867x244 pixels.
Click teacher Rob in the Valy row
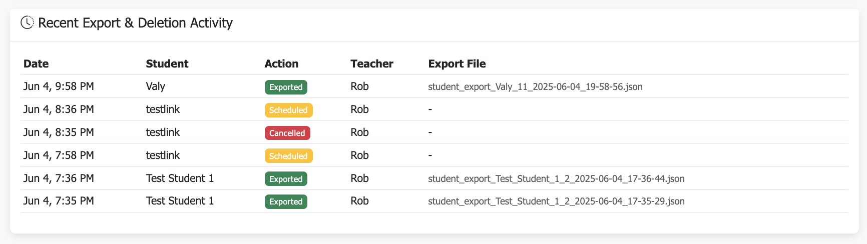tap(359, 86)
